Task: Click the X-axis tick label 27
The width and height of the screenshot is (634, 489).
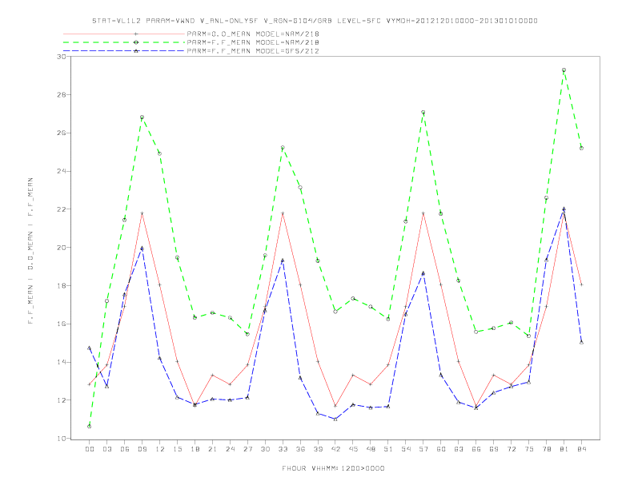Action: click(247, 449)
